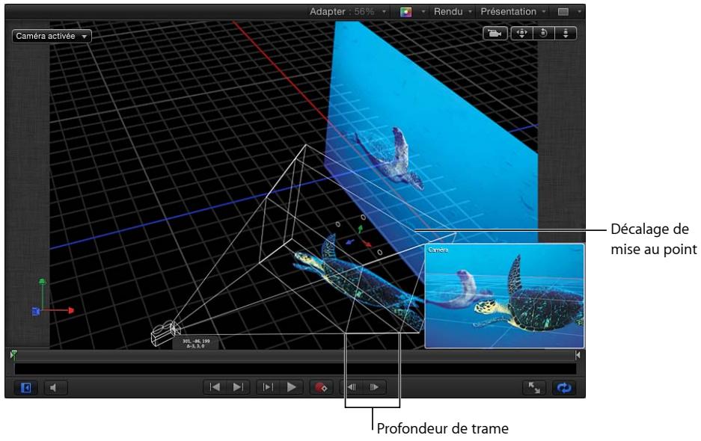
Task: Step to the next frame
Action: (x=374, y=387)
